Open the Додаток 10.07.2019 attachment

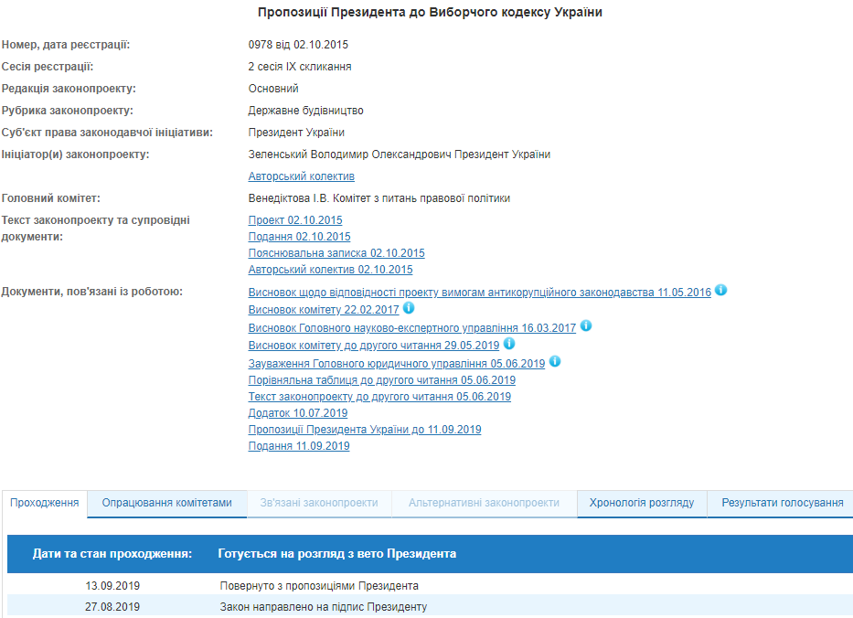coord(294,412)
